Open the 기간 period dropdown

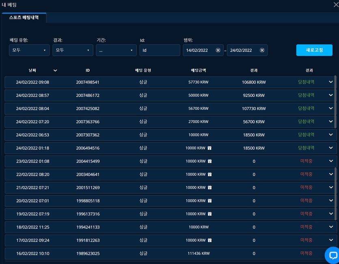[x=116, y=50]
